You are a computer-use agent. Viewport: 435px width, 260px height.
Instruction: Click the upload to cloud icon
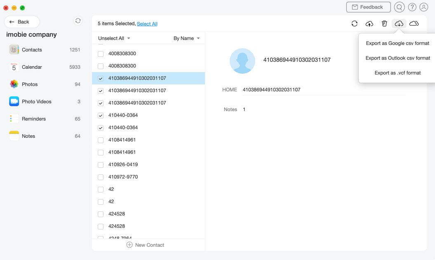[369, 24]
